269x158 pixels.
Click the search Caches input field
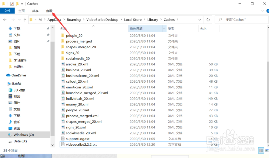pyautogui.click(x=242, y=20)
